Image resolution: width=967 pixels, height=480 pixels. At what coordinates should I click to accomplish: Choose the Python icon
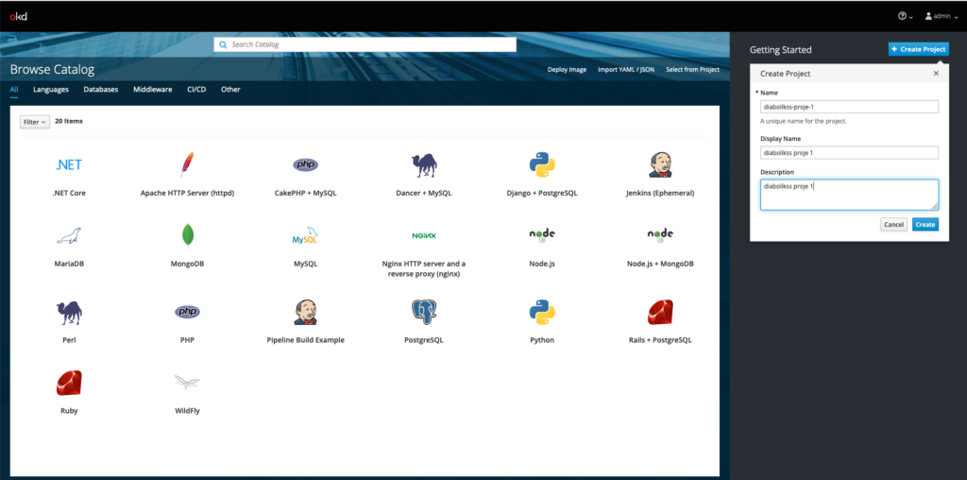[x=541, y=312]
